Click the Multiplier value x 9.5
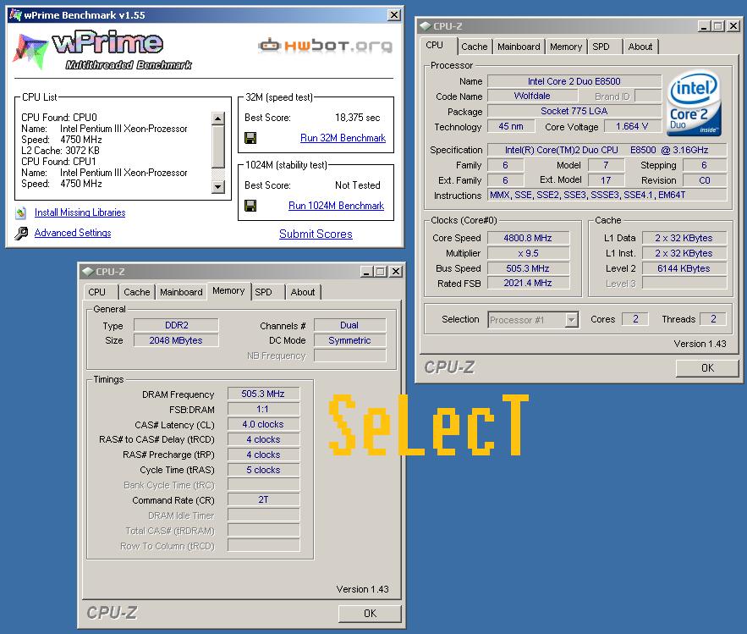The width and height of the screenshot is (747, 634). tap(528, 253)
